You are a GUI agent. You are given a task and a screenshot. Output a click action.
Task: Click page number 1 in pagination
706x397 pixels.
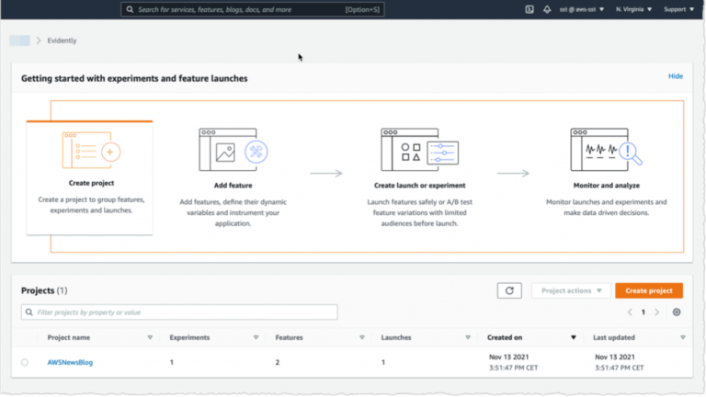[643, 312]
